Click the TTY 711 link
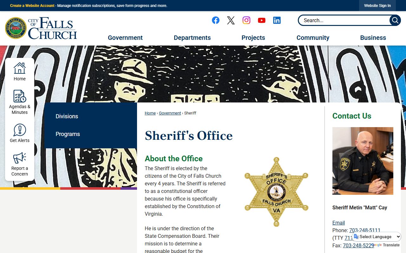The height and width of the screenshot is (253, 406). 349,238
